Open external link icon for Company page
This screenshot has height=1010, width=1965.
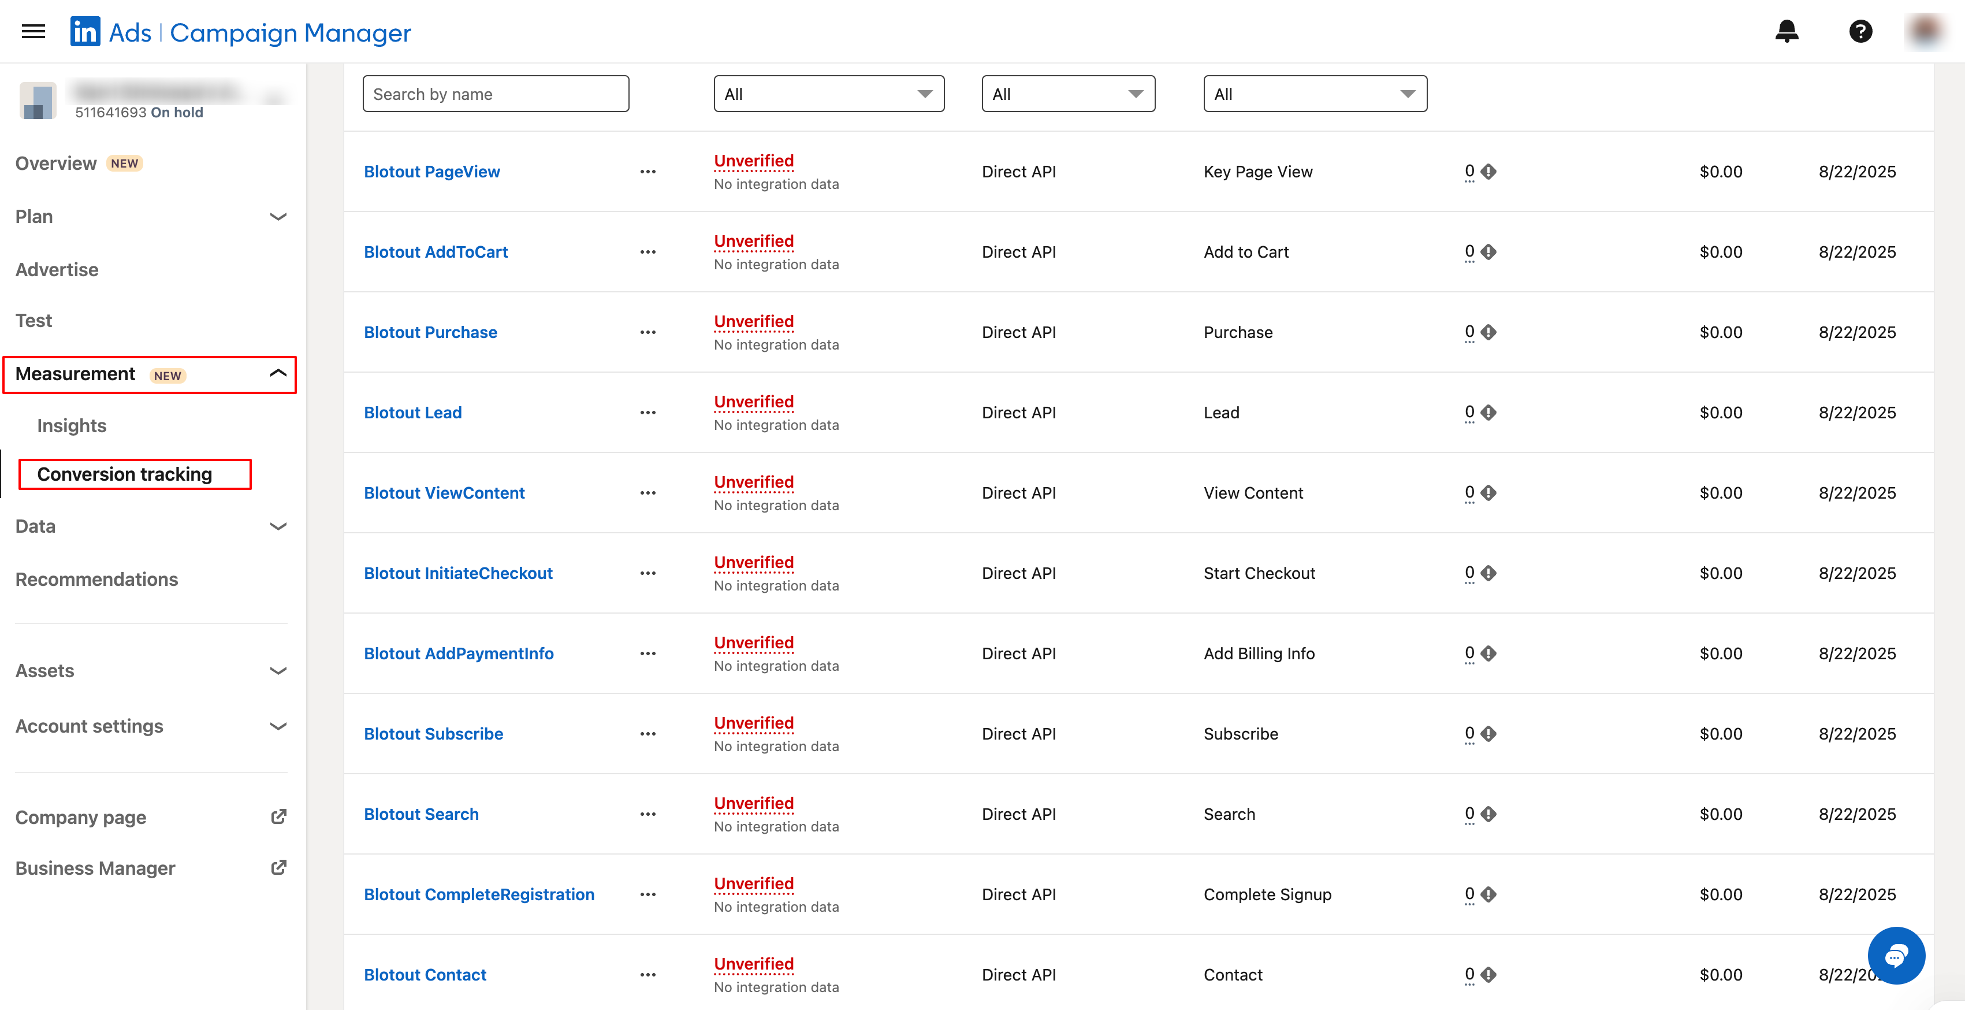pos(278,817)
